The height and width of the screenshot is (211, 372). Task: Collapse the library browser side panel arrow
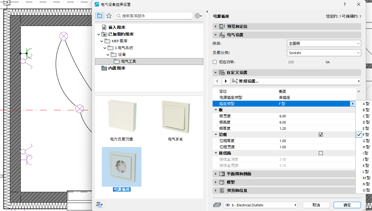pos(207,12)
